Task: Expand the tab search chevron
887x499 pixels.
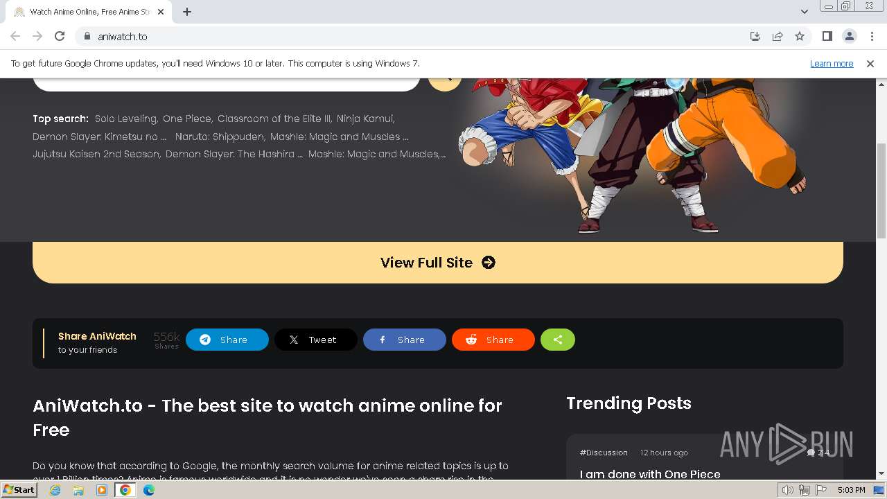Action: click(x=804, y=12)
